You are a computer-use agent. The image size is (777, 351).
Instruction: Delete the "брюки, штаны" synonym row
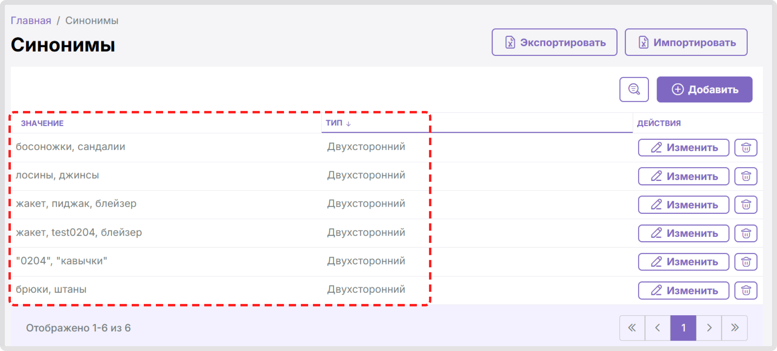pos(746,290)
